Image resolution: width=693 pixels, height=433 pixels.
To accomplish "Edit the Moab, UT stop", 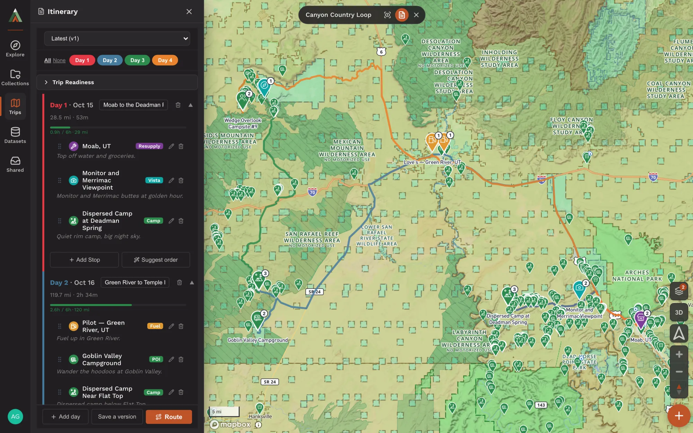I will (171, 146).
